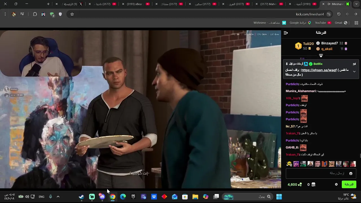Viewport: 361px width, 203px height.
Task: Open Microsoft Store from the taskbar
Action: click(x=185, y=197)
